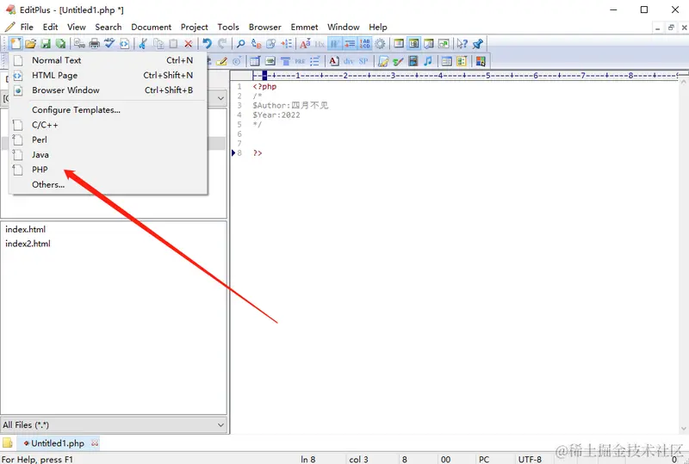
Task: Open Configure Templates... entry
Action: pos(109,110)
